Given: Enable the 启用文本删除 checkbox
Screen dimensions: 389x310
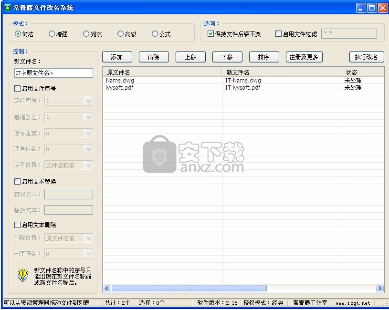Looking at the screenshot, I should [x=17, y=225].
